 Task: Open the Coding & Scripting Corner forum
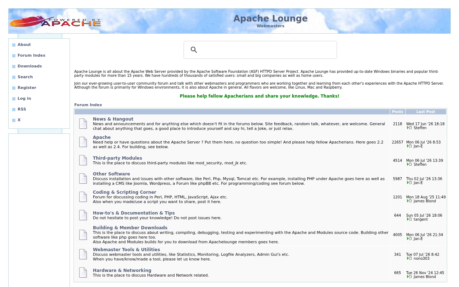click(x=124, y=192)
